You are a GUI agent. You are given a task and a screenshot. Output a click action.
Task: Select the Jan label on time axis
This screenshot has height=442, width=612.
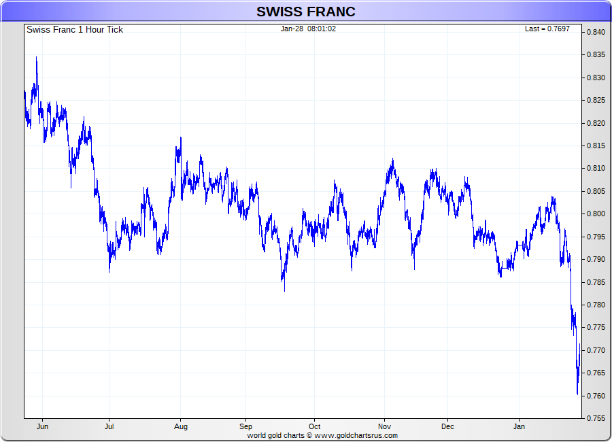[x=519, y=427]
